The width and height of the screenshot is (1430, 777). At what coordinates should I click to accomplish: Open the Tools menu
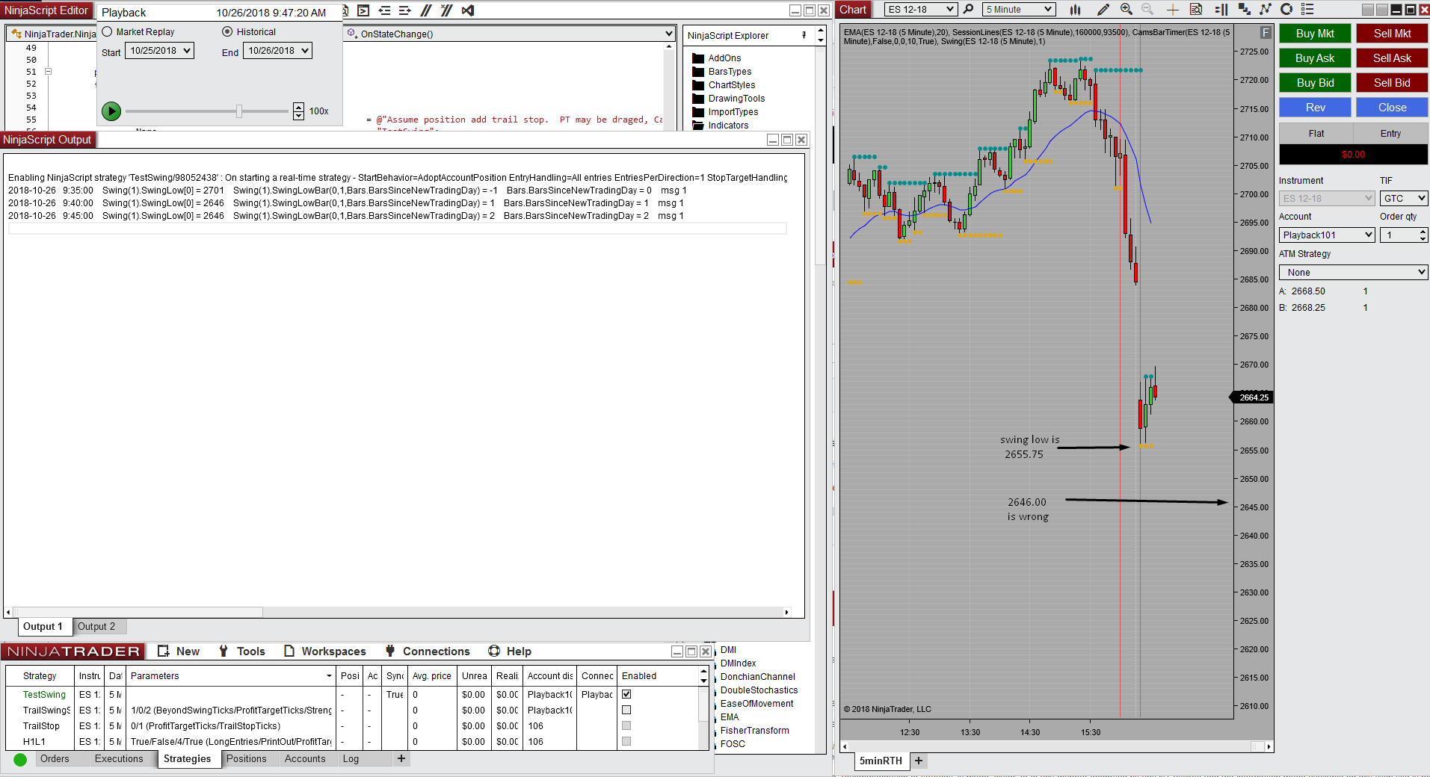click(242, 651)
